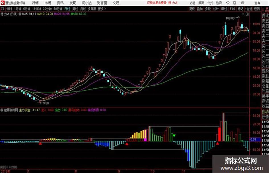
Task: Open the 公式 menu
Action: click(x=210, y=3)
